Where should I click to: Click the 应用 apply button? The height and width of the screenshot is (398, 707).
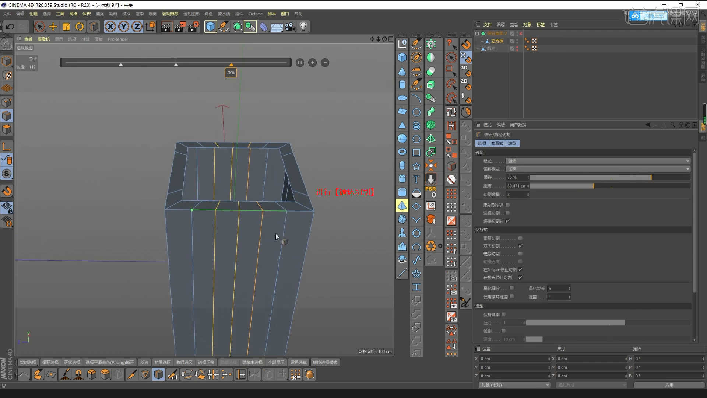[x=669, y=385]
